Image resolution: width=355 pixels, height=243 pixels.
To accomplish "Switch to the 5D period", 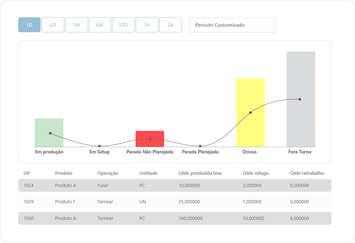I will click(53, 25).
